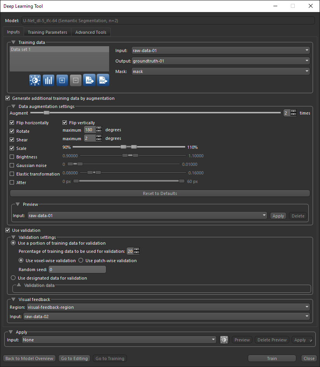Enable the Gaussian noise augmentation checkbox
320x367 pixels.
click(x=12, y=165)
